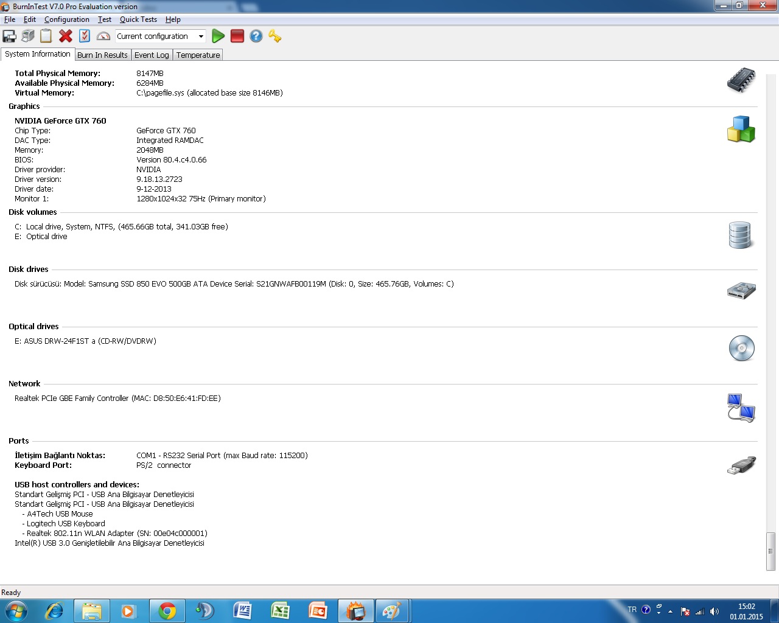The image size is (779, 623).
Task: Start tests with green play button
Action: pos(218,37)
